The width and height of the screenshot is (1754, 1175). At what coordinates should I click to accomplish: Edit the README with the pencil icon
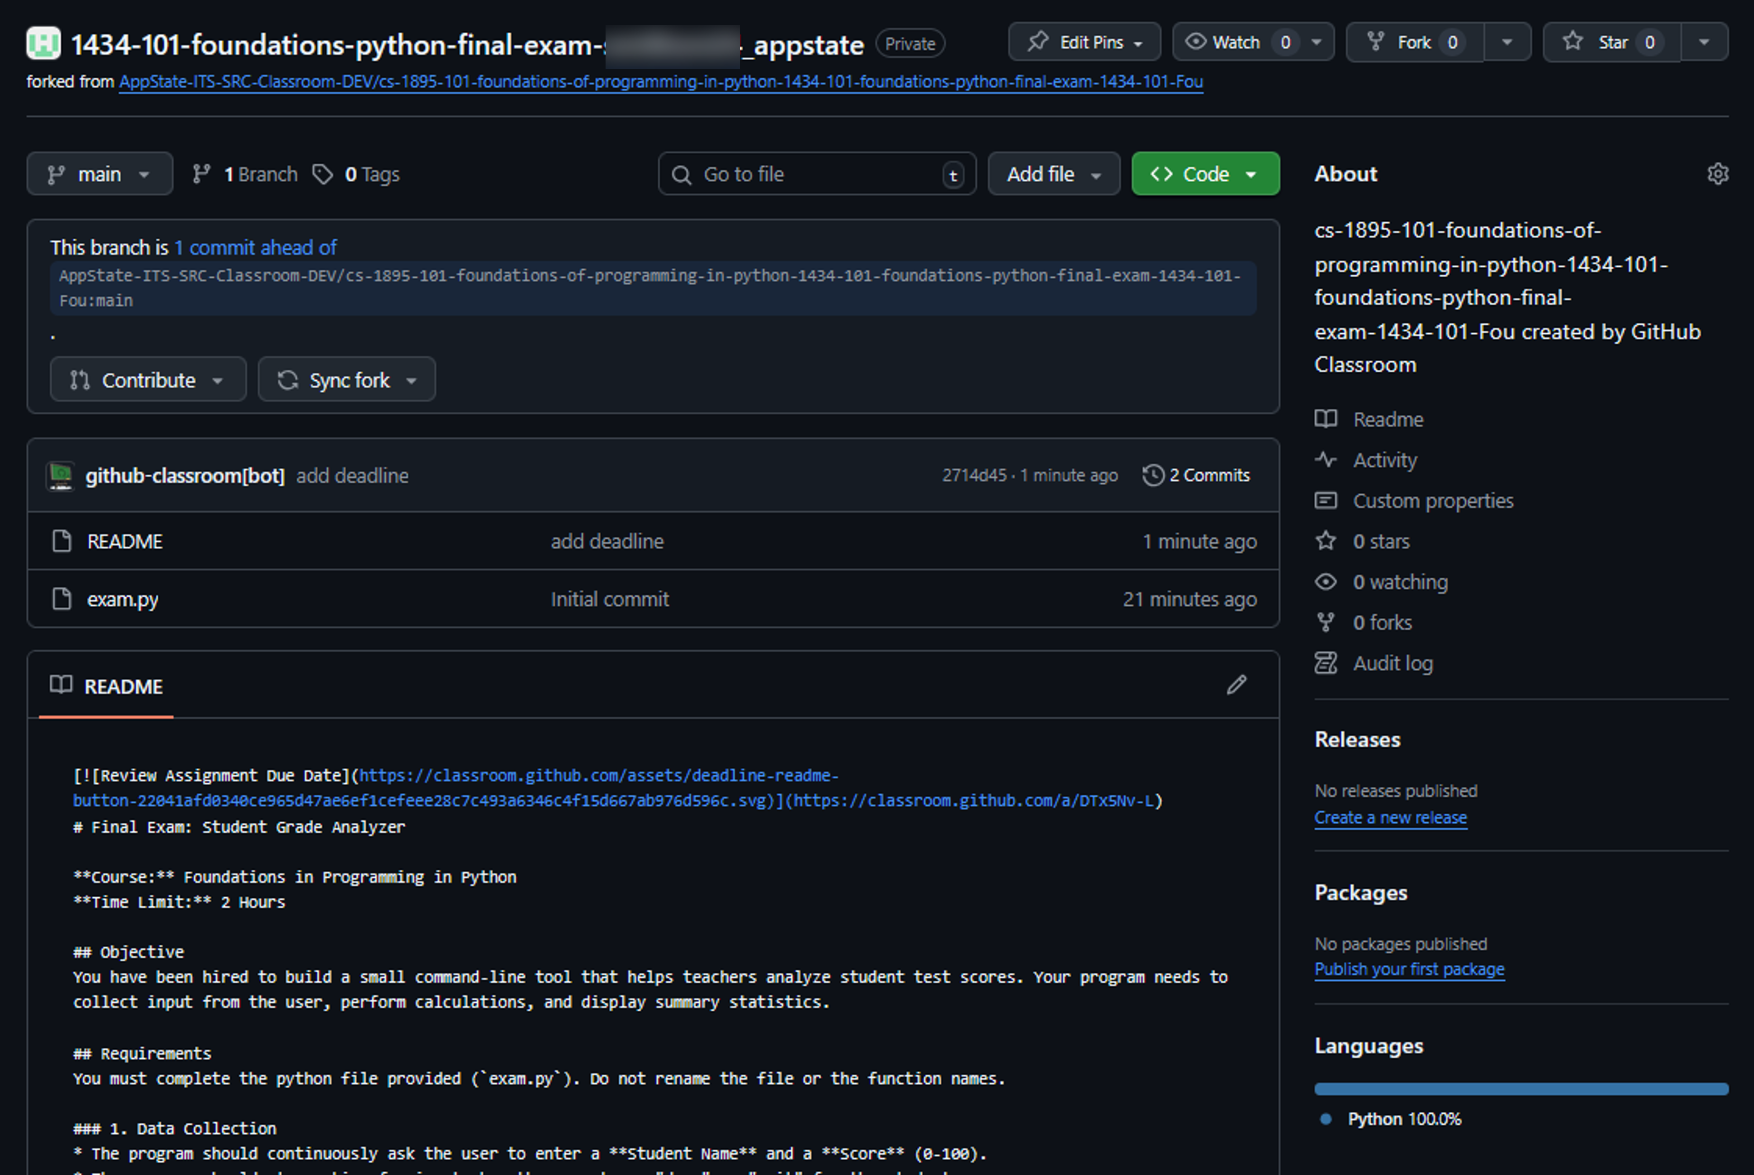[x=1237, y=685]
